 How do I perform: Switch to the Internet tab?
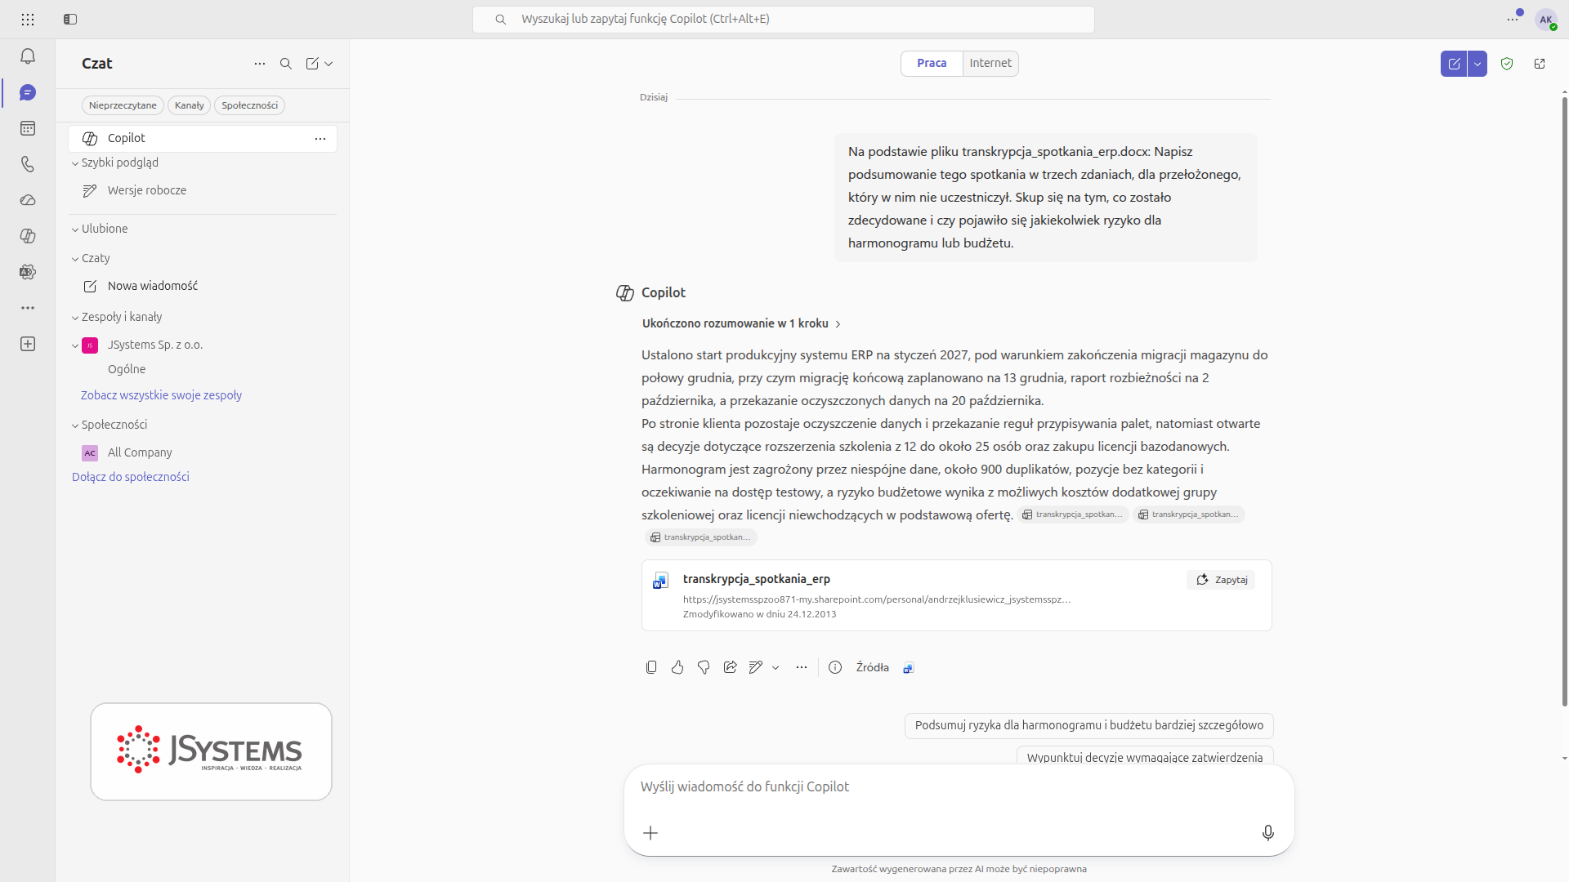tap(990, 63)
